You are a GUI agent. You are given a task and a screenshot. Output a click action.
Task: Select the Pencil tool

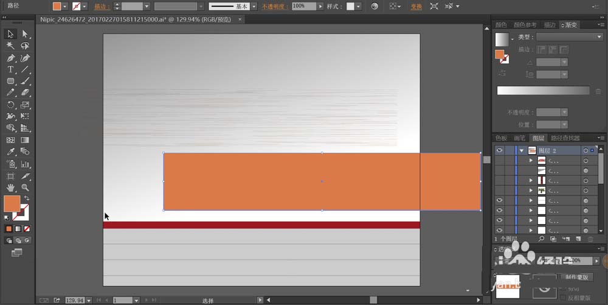click(10, 93)
